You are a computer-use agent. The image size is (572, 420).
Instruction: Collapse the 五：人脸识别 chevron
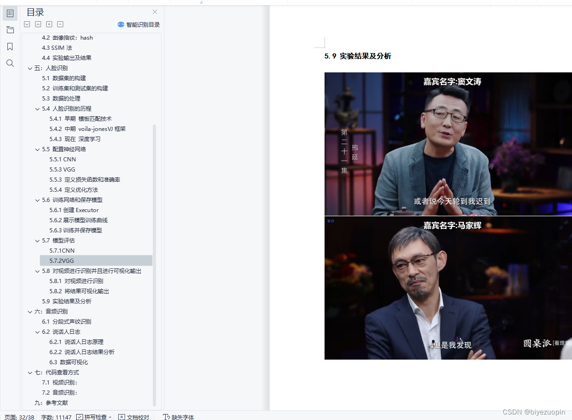click(30, 68)
